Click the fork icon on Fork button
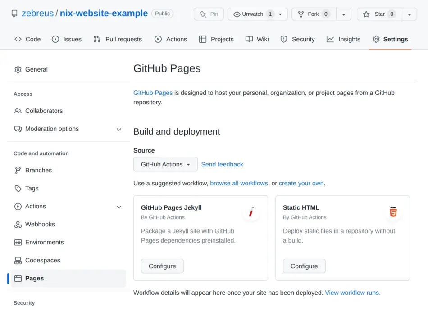428x315 pixels. (301, 14)
